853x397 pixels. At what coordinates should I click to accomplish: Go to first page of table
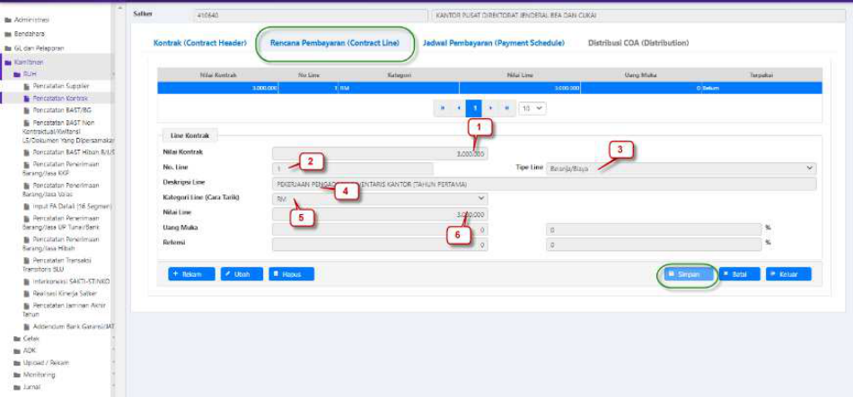click(x=442, y=108)
